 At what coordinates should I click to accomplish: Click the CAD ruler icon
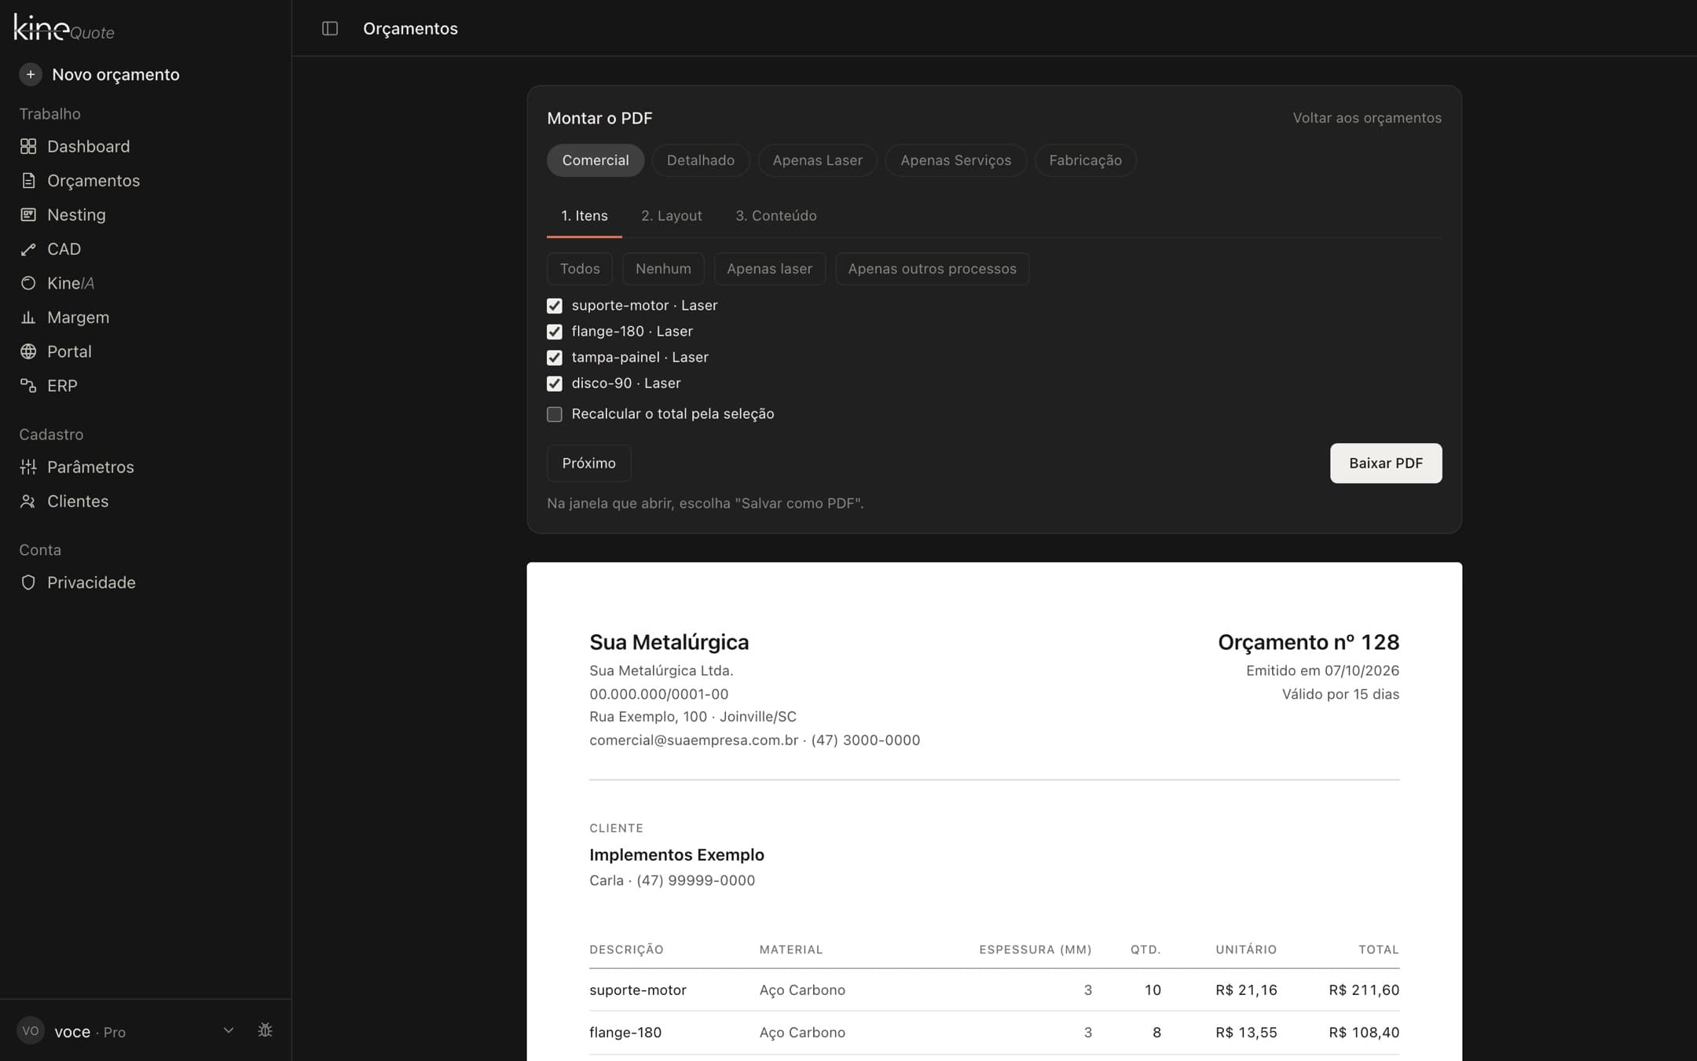click(x=28, y=249)
